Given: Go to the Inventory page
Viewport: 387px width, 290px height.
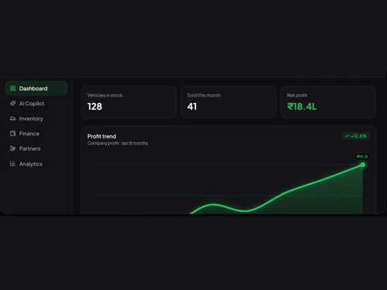Looking at the screenshot, I should [36, 118].
